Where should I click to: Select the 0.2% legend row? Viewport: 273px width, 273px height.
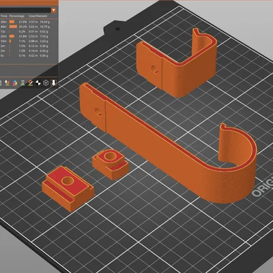tap(25, 31)
